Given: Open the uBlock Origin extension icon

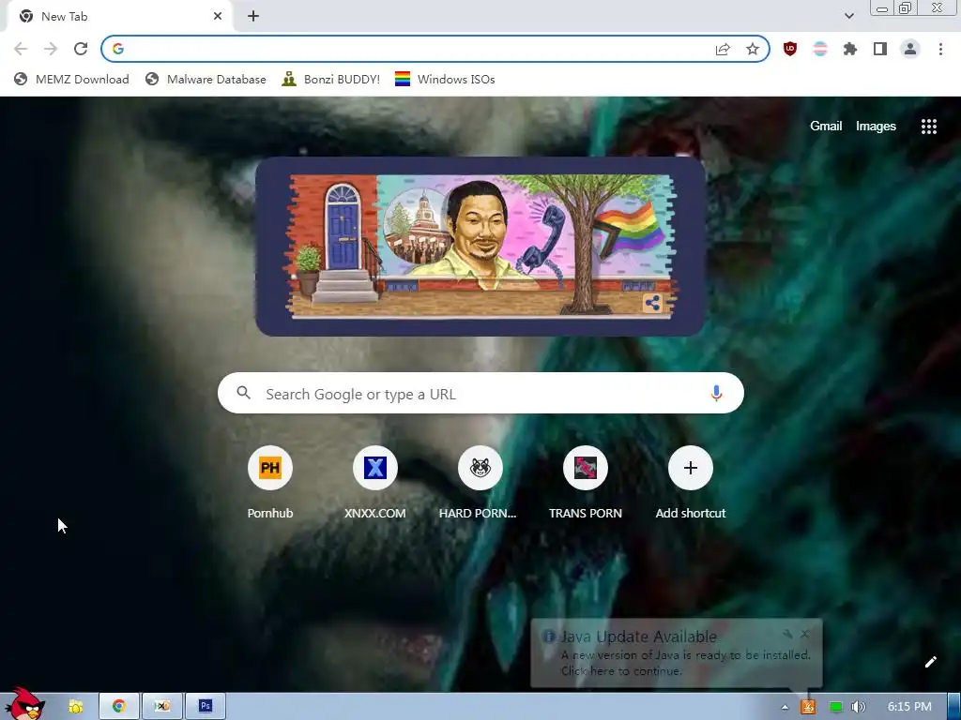Looking at the screenshot, I should coord(790,49).
